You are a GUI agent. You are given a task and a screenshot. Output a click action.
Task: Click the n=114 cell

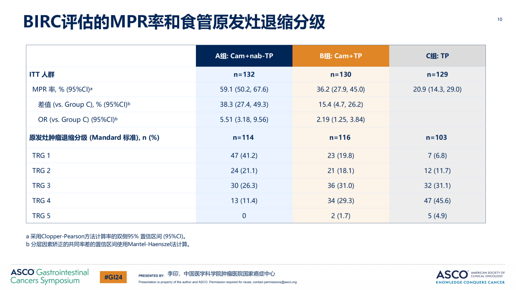click(244, 137)
